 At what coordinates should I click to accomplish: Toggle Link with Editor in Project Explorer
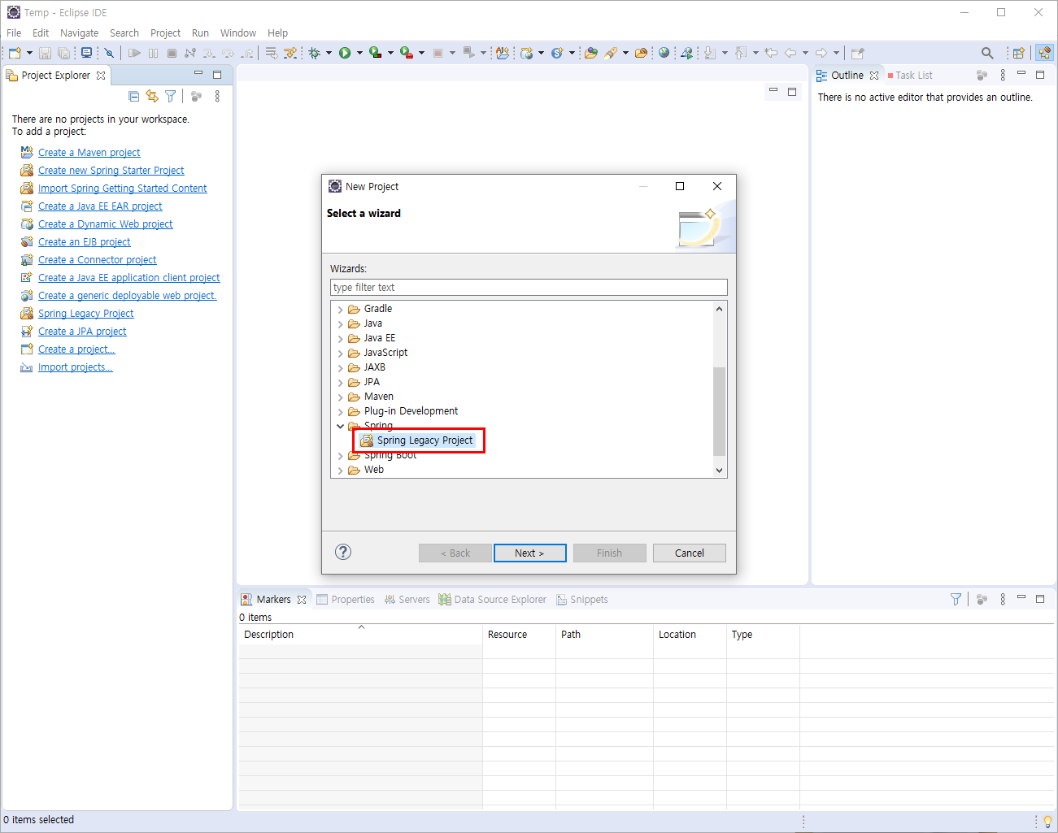(x=152, y=96)
